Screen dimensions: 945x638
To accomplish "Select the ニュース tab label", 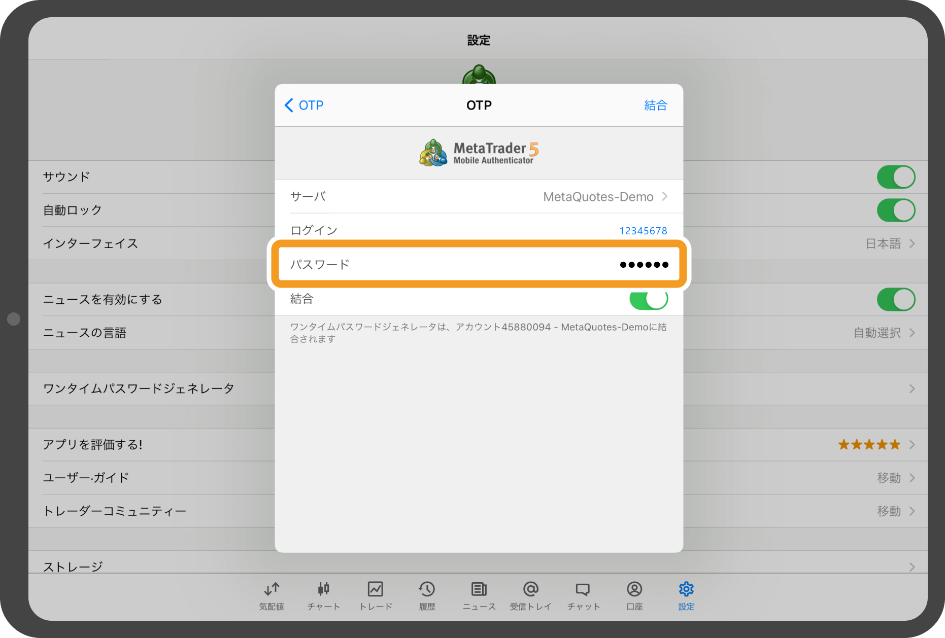I will pos(479,607).
